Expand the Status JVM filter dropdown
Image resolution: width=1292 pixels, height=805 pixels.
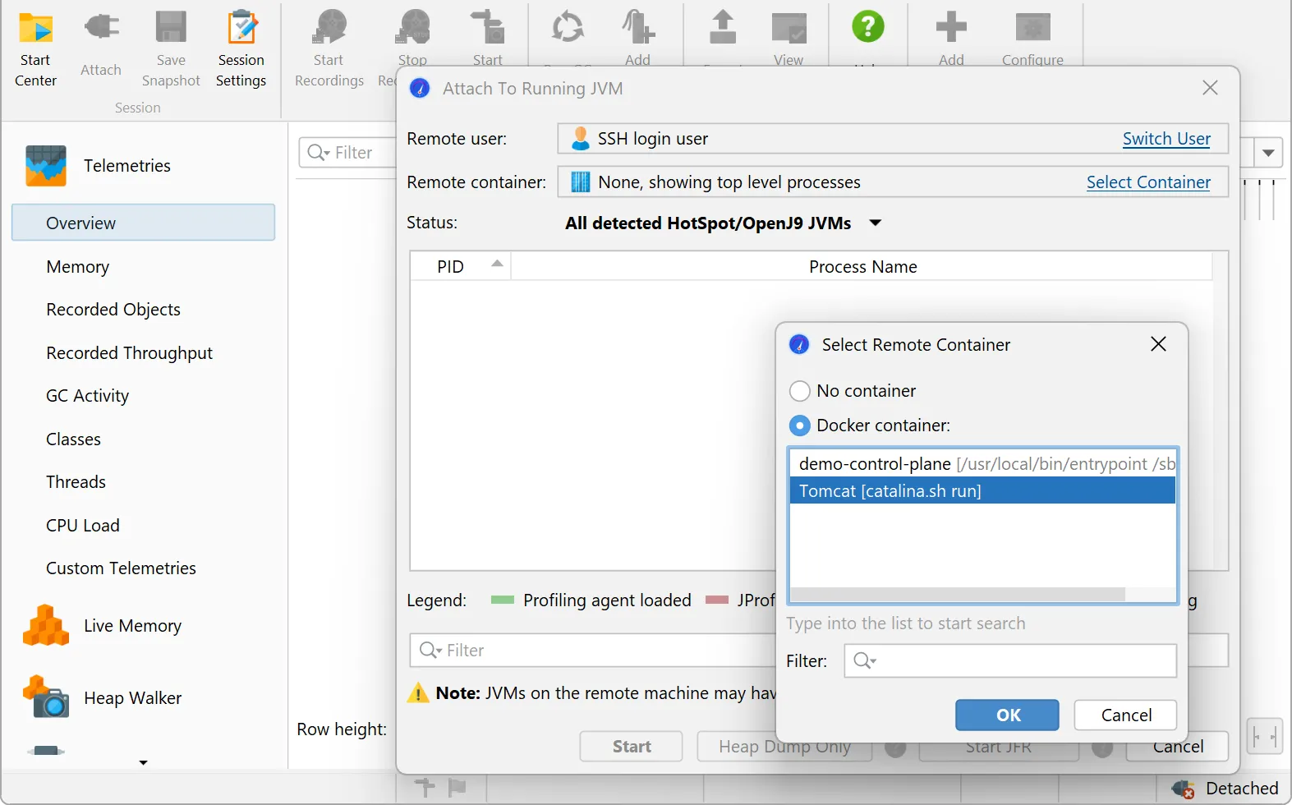click(876, 223)
